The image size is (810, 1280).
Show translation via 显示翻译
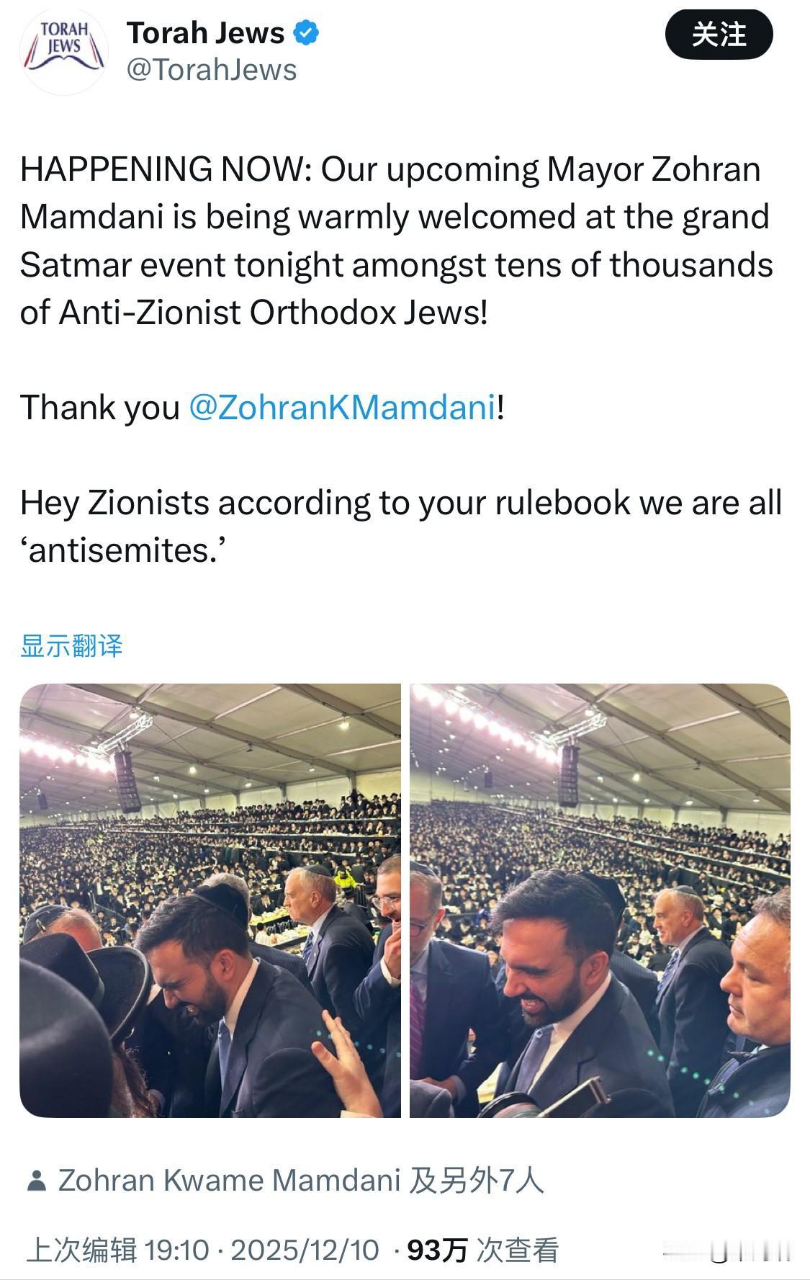point(71,645)
